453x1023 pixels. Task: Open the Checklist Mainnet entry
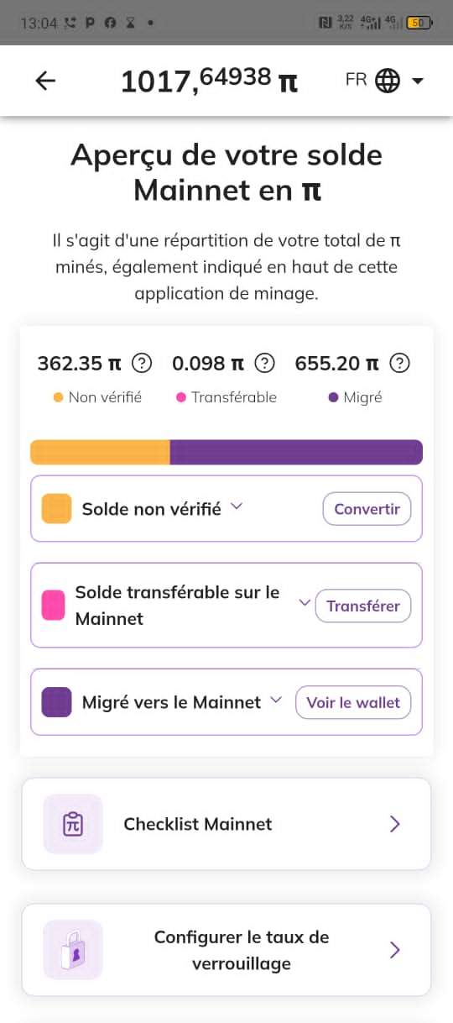tap(226, 824)
